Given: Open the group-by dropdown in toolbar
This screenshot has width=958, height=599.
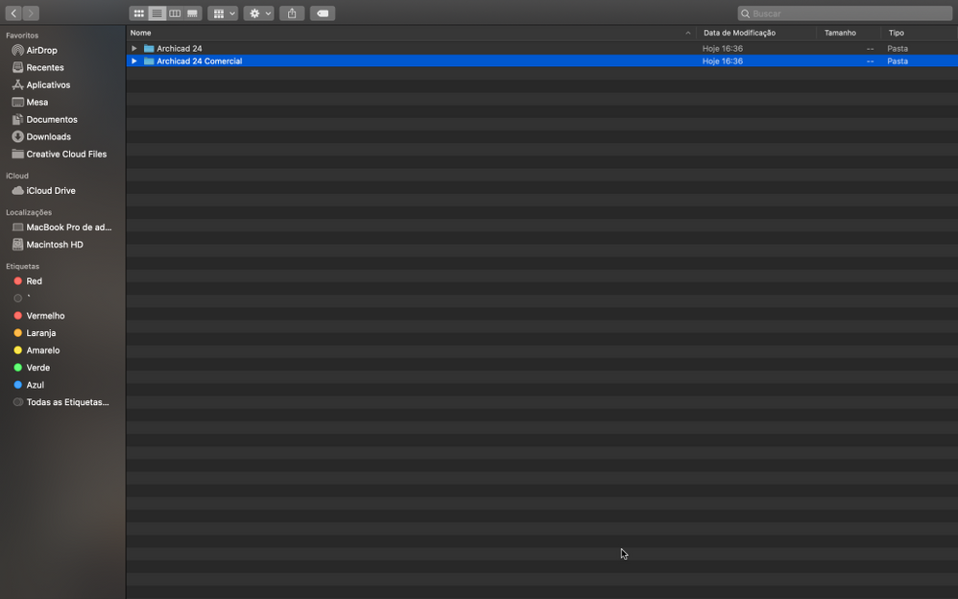Looking at the screenshot, I should click(x=223, y=13).
